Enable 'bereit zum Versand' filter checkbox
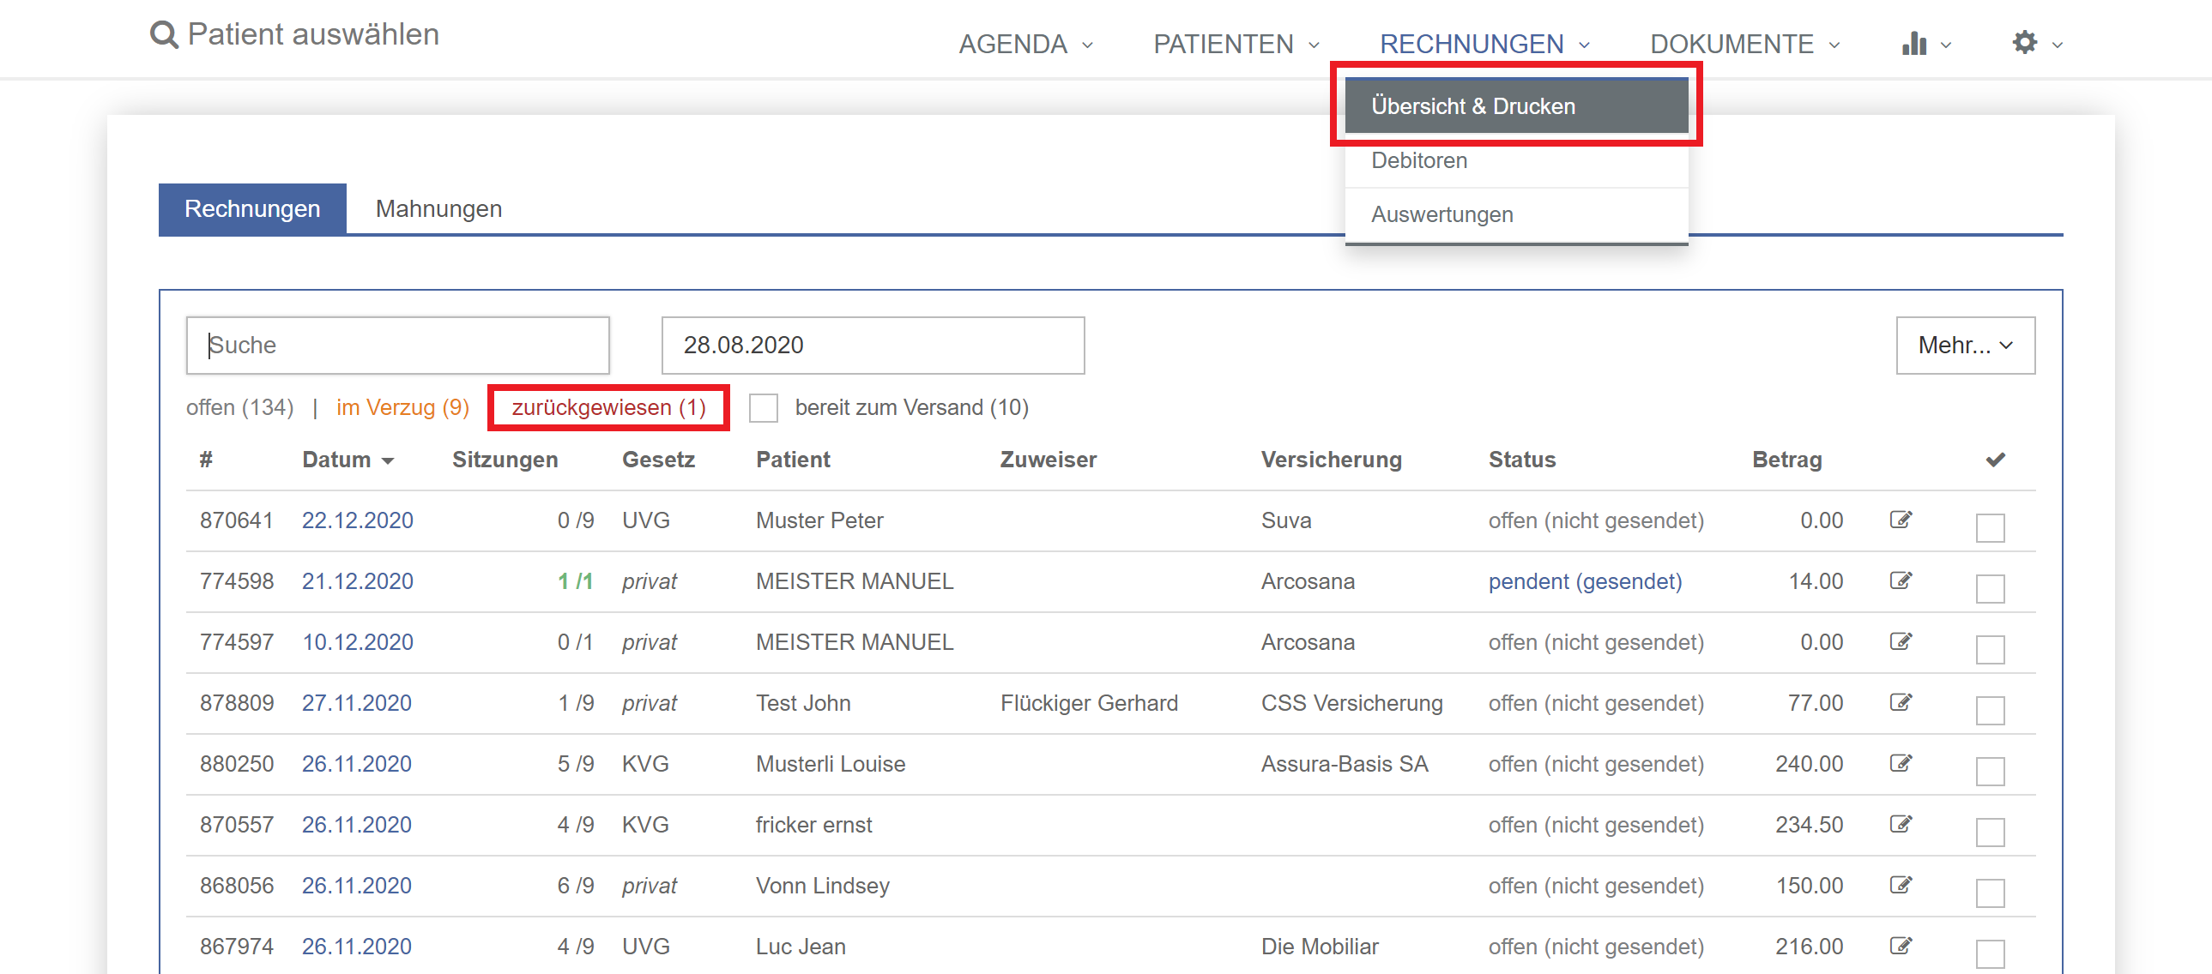 pyautogui.click(x=763, y=408)
